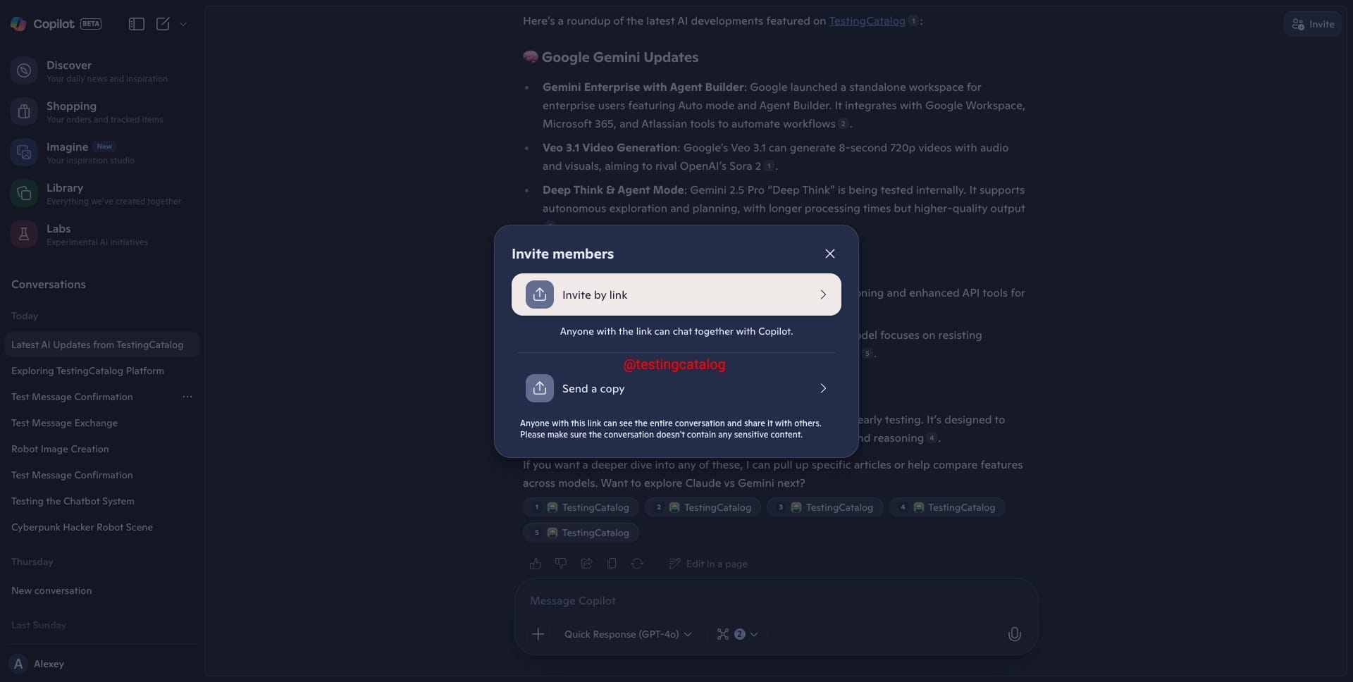
Task: Click the Discover compass icon
Action: click(24, 70)
